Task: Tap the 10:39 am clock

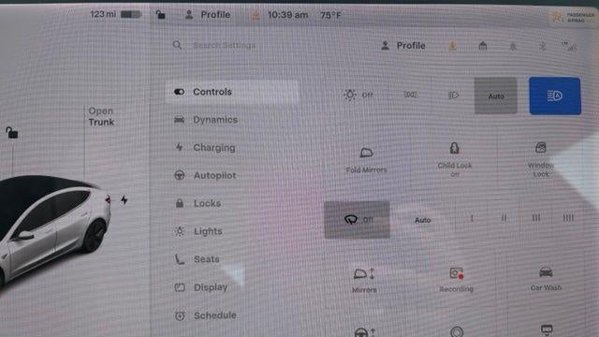Action: (x=287, y=15)
